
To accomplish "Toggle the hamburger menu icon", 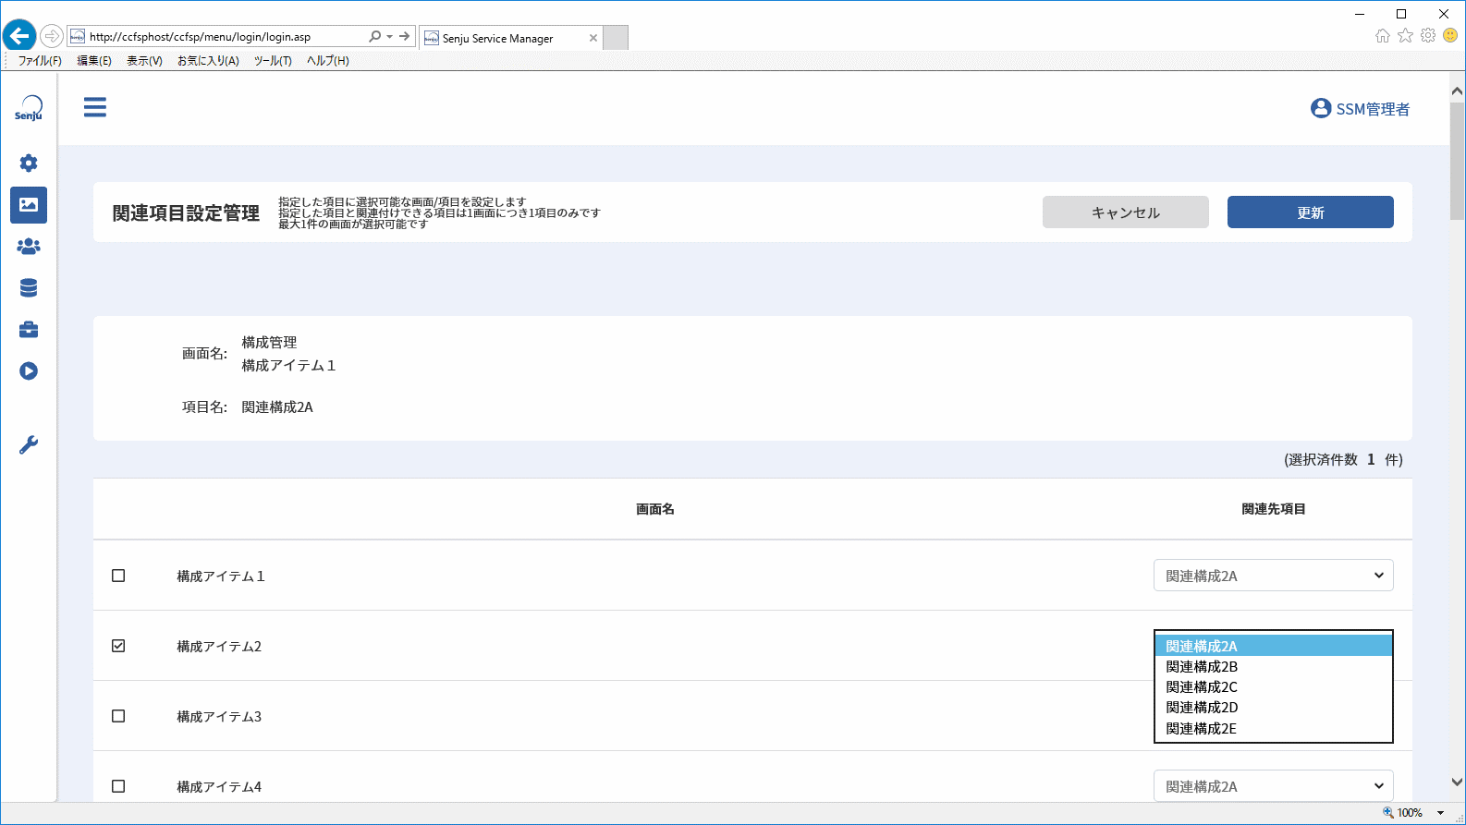I will [x=95, y=107].
